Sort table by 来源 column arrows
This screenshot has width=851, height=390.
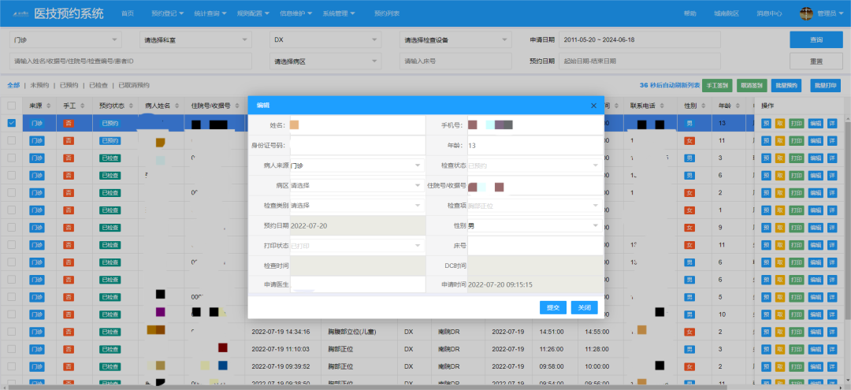point(48,106)
